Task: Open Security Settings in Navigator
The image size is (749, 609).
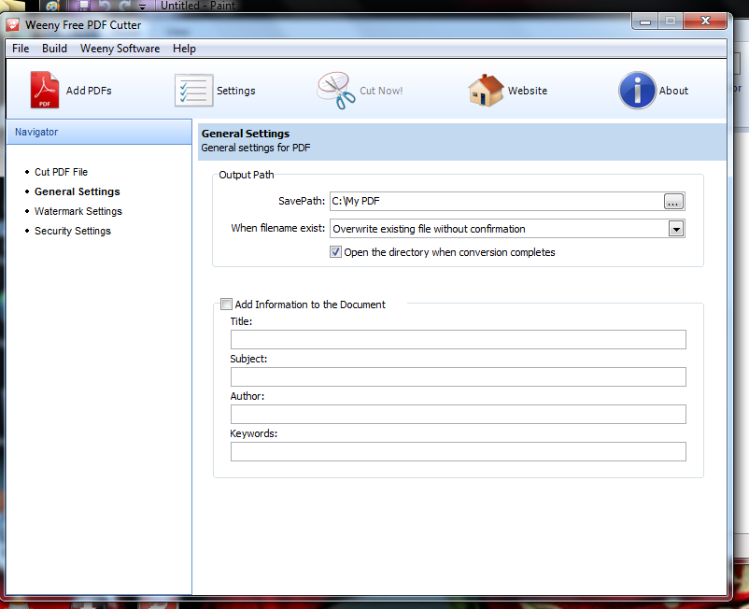Action: pyautogui.click(x=73, y=230)
